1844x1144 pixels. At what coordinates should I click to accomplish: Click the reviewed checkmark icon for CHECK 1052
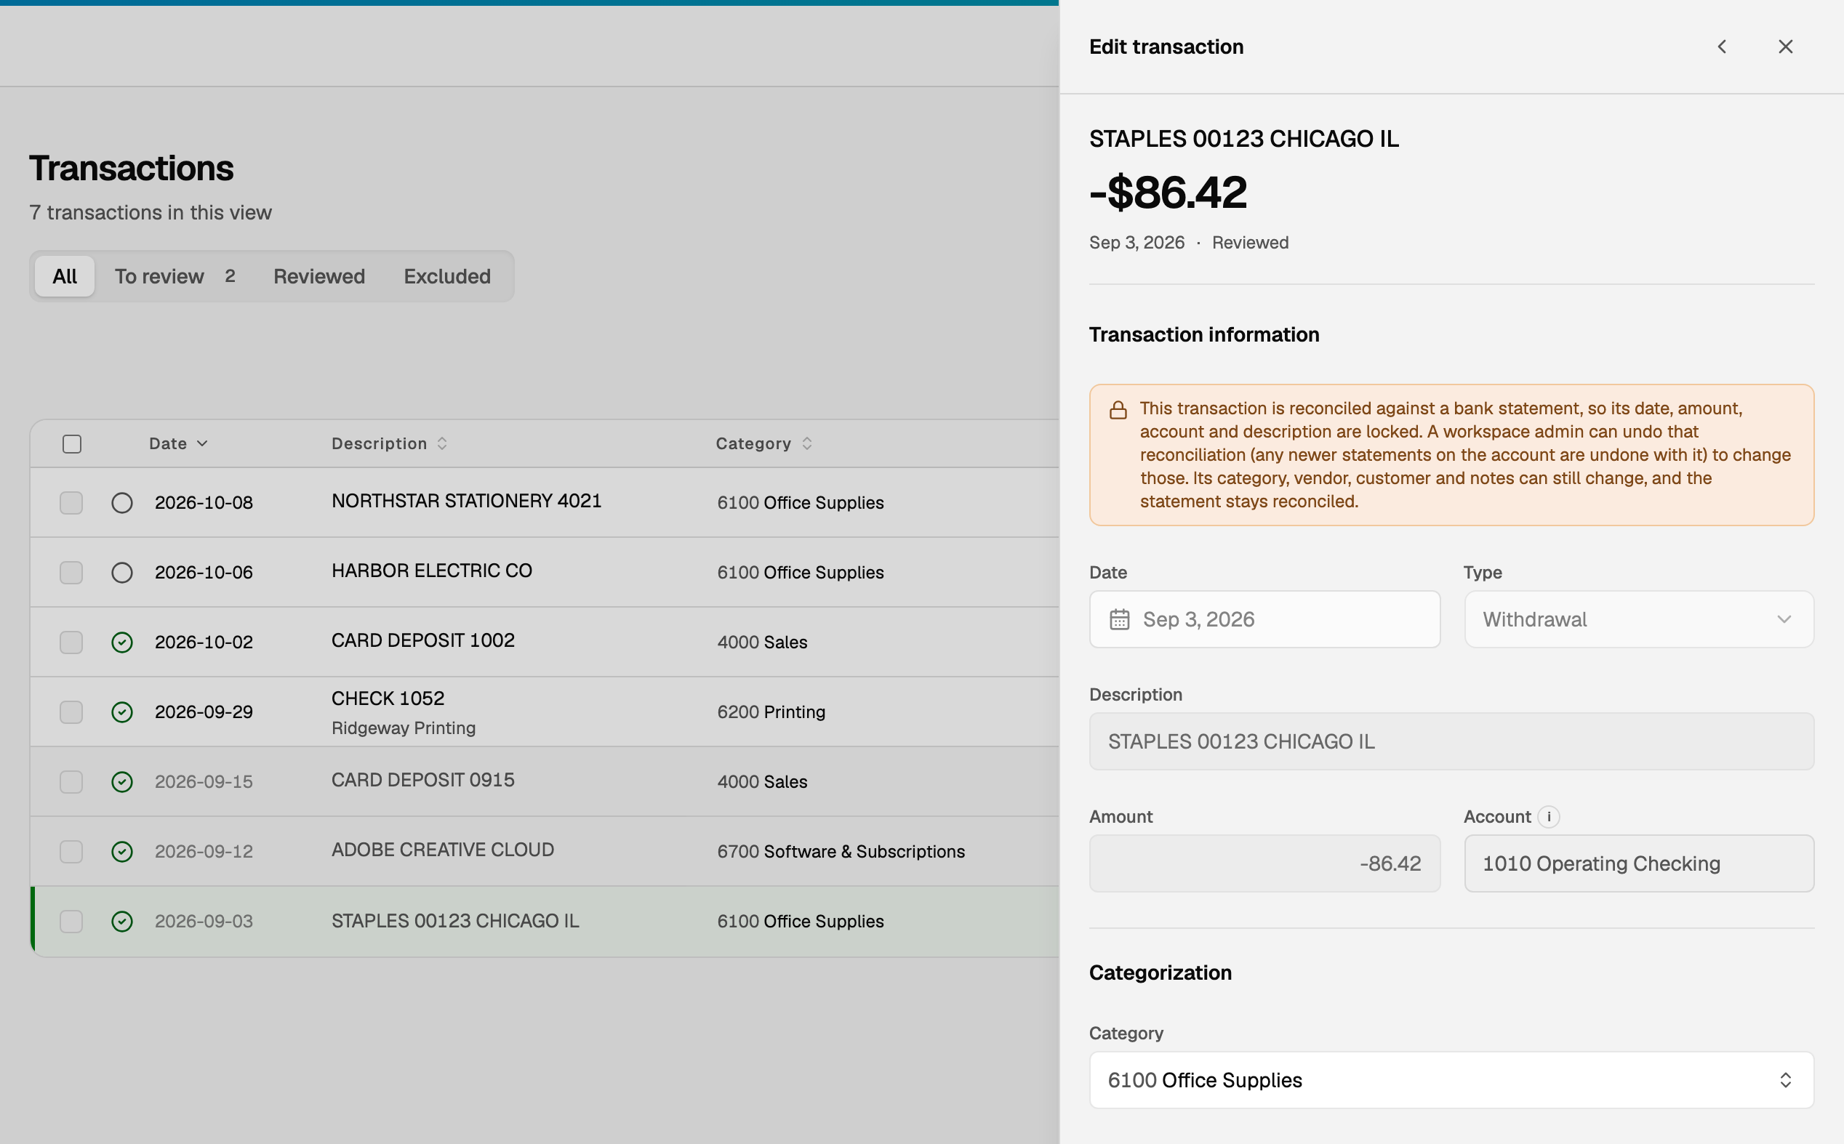pos(122,712)
